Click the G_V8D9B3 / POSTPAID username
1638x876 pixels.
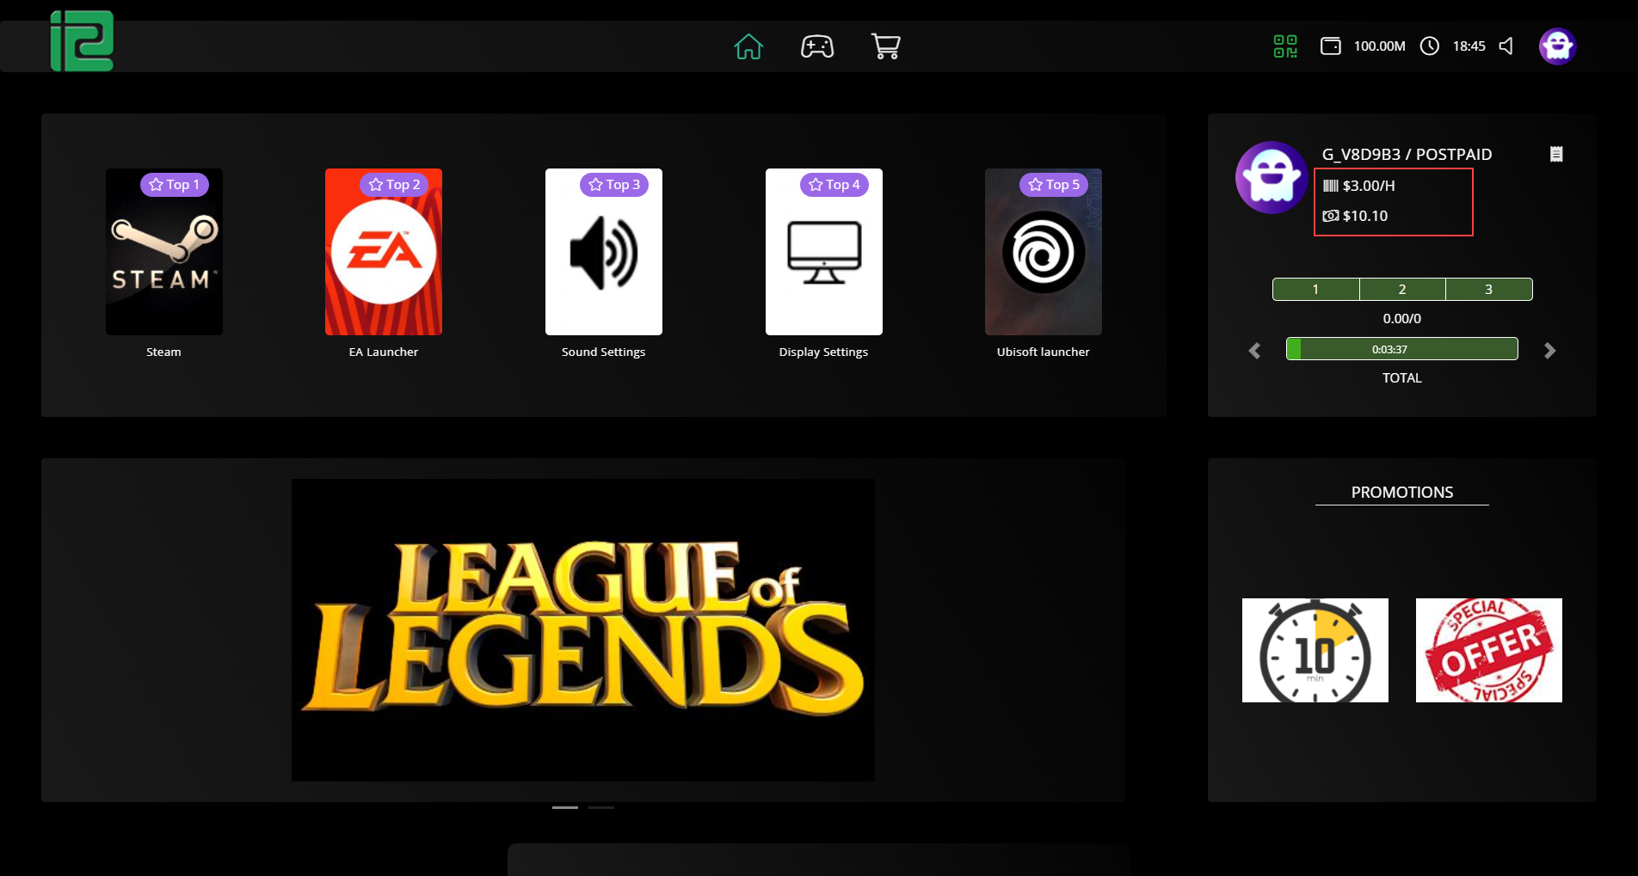tap(1407, 155)
